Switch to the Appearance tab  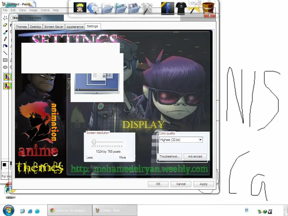click(75, 27)
